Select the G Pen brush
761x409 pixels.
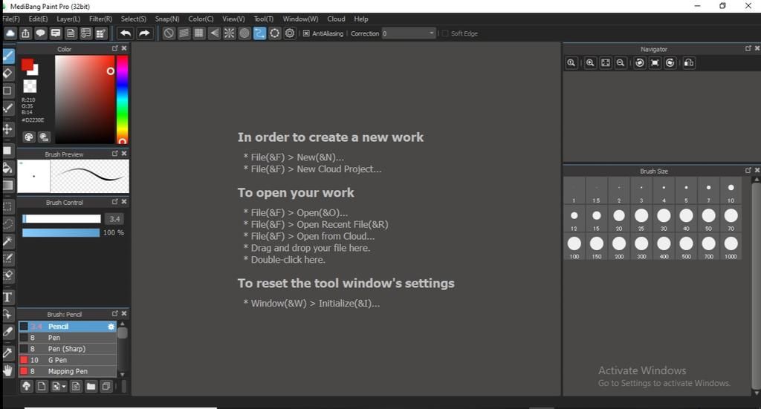pos(68,360)
